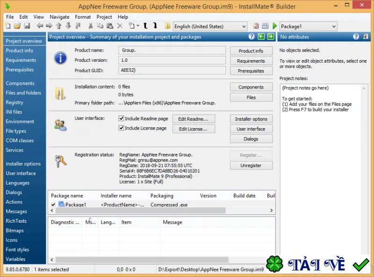This screenshot has height=277, width=374.
Task: Click the Unregister button
Action: click(251, 166)
